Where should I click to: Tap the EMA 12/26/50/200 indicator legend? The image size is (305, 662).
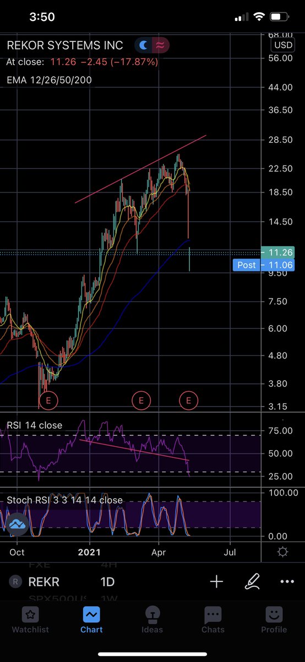(49, 80)
